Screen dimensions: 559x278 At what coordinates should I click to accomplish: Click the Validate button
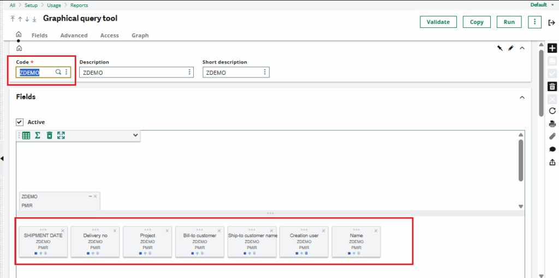tap(438, 22)
